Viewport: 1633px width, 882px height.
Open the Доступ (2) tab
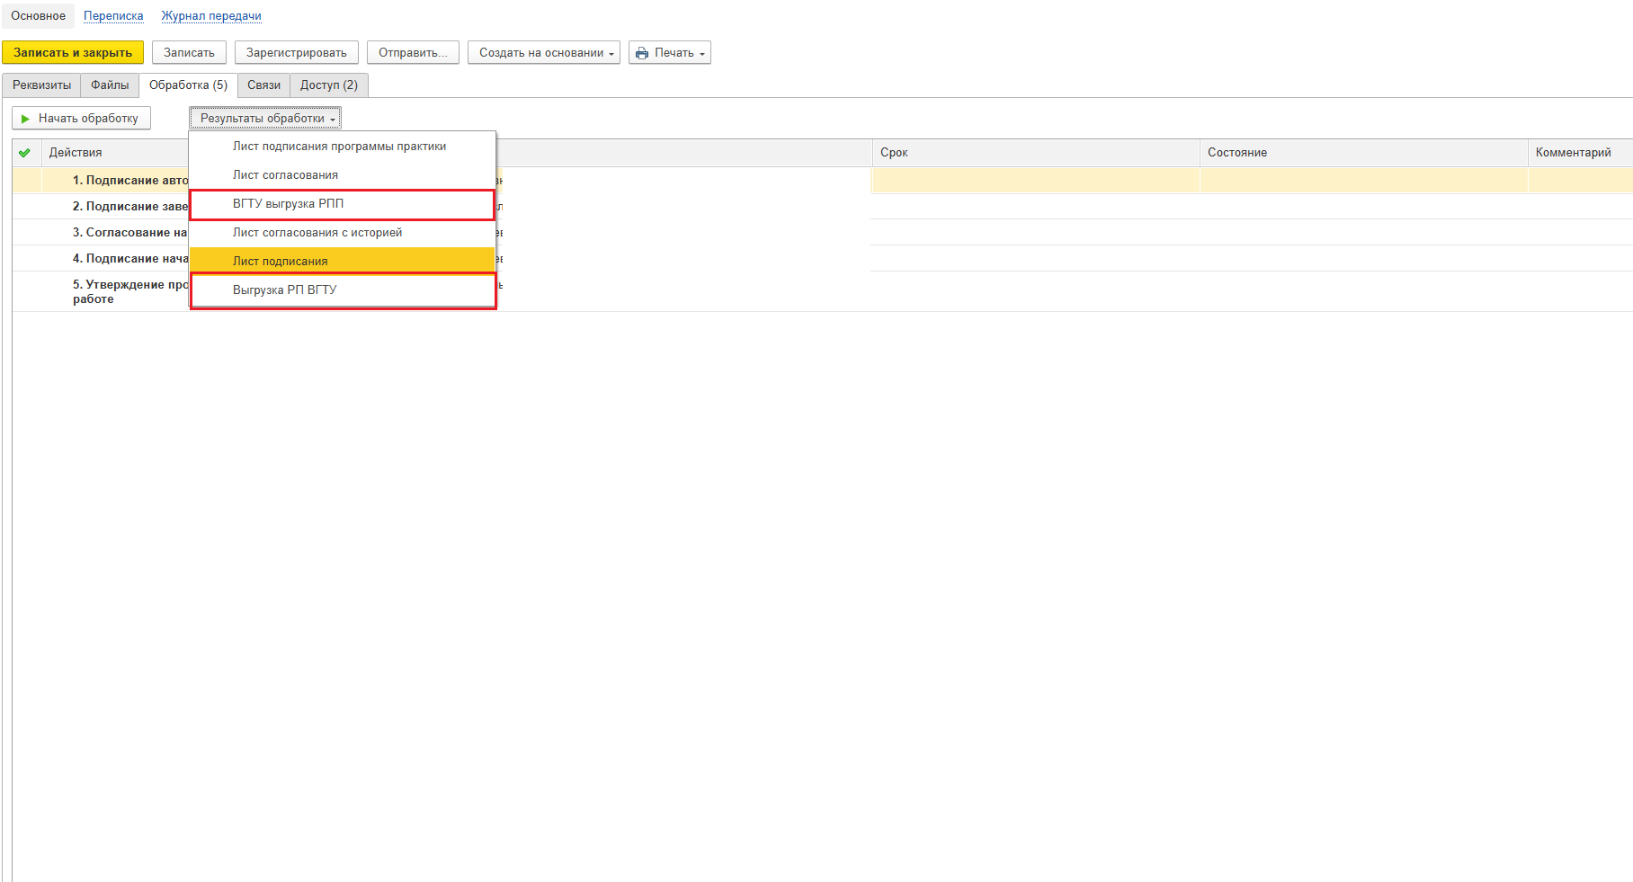click(x=328, y=85)
